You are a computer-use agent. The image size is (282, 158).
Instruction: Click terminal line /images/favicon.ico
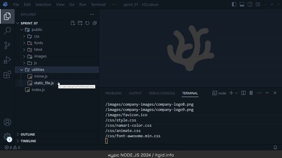(126, 115)
